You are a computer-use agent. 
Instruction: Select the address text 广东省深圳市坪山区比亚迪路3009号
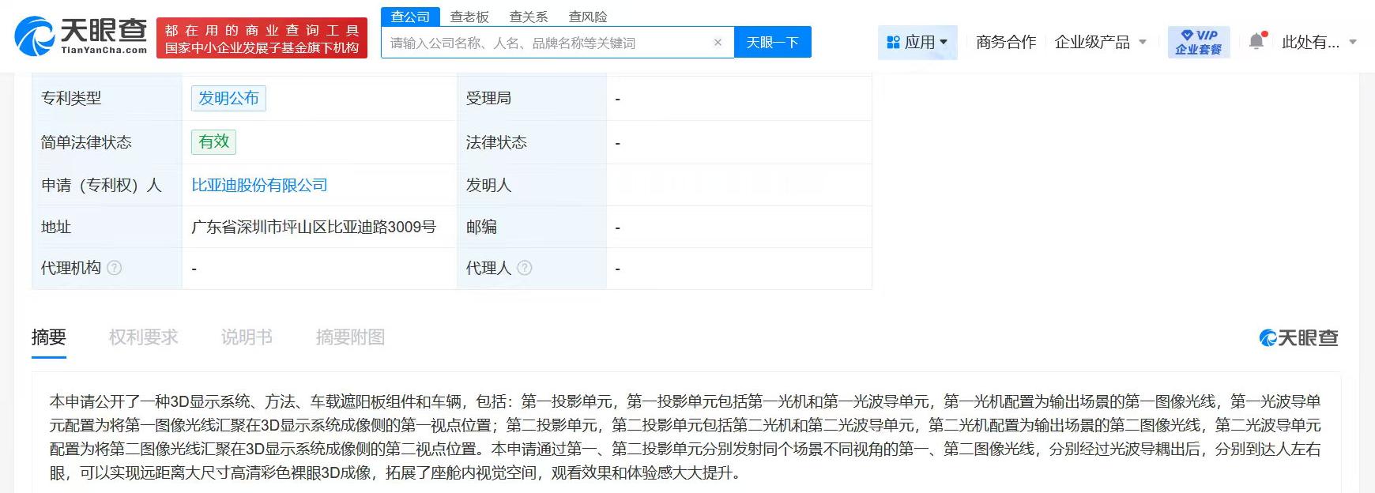point(314,227)
